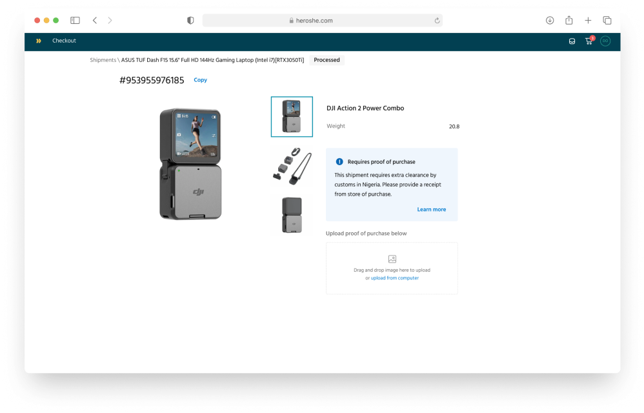Click the ASUS TUF Dash F15 breadcrumb title
The image size is (644, 413).
[213, 60]
